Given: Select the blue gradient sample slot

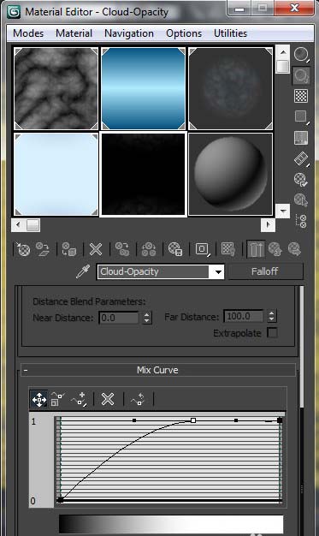Looking at the screenshot, I should (144, 88).
